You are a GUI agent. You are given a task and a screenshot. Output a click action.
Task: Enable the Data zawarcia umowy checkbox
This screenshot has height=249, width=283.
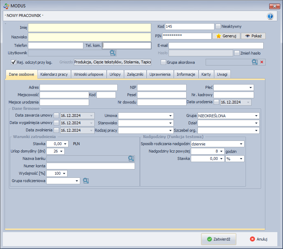56,116
